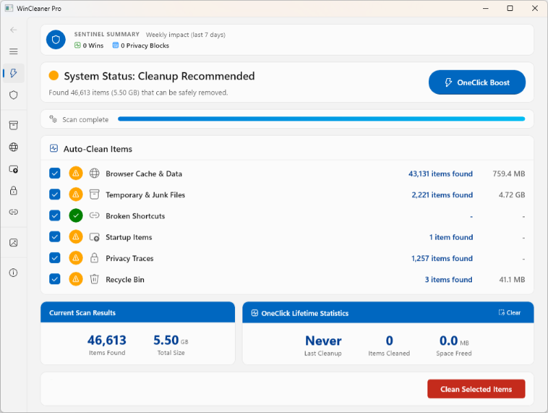Open the hamburger menu in the sidebar
This screenshot has height=413, width=548.
click(x=12, y=51)
